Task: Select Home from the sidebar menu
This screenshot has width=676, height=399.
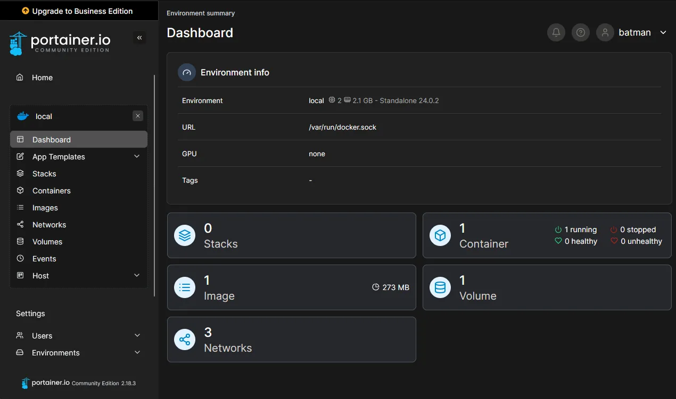Action: click(x=43, y=77)
